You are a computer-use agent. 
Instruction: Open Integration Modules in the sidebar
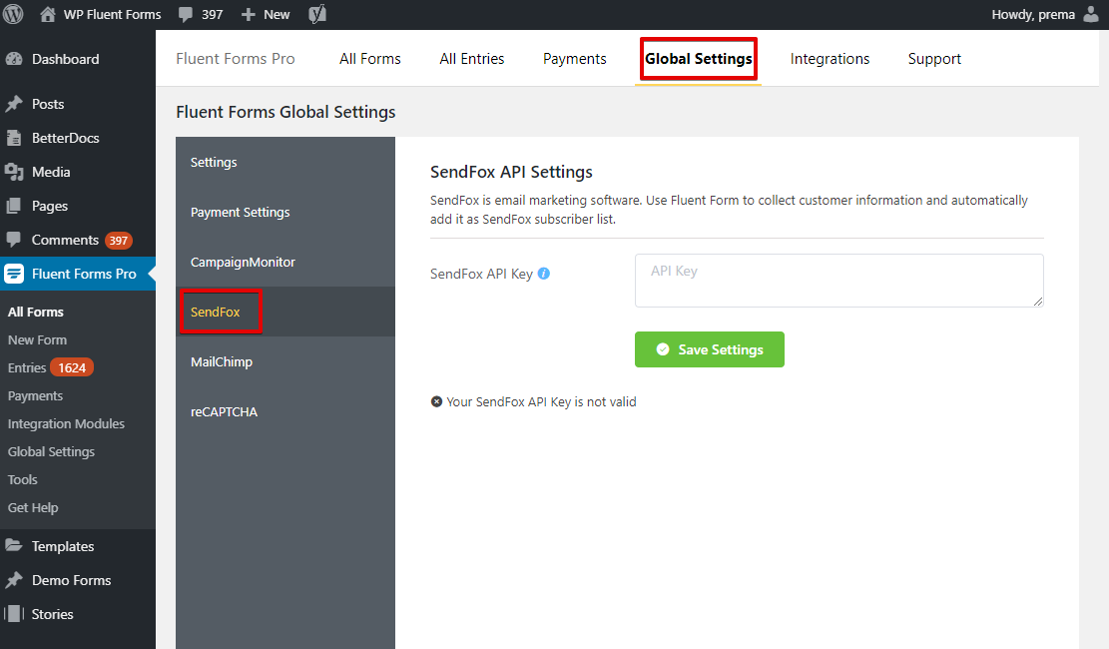(66, 424)
